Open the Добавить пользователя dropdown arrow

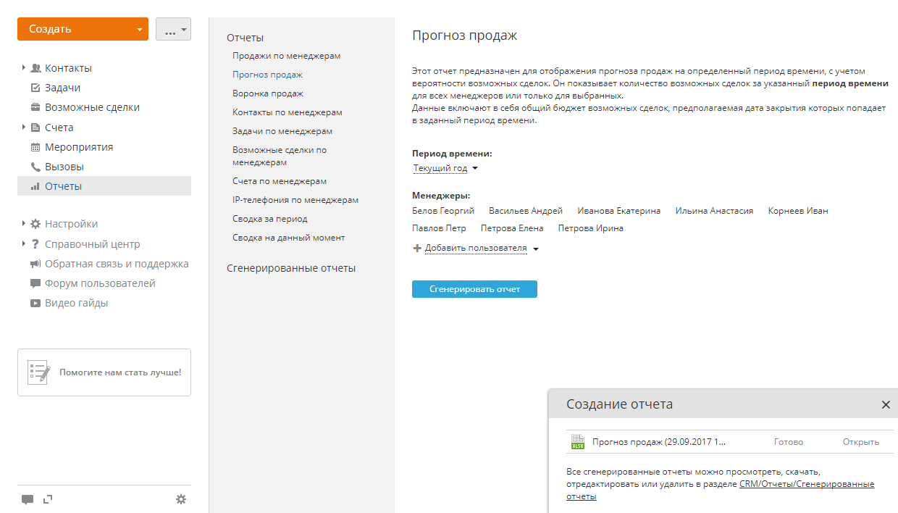(x=535, y=249)
